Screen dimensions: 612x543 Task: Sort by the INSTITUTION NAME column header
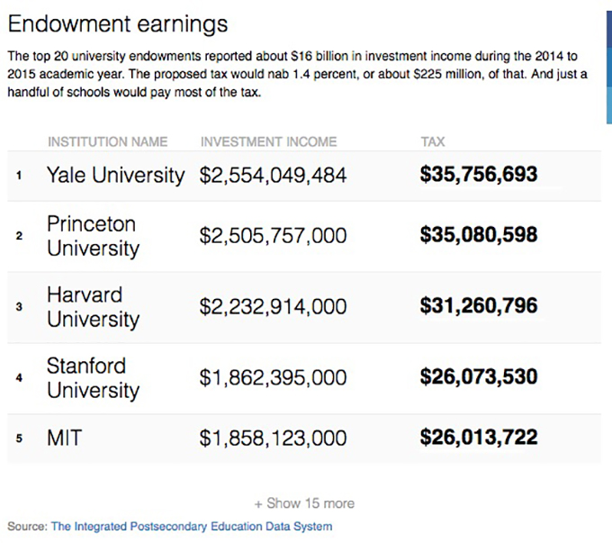(x=107, y=141)
